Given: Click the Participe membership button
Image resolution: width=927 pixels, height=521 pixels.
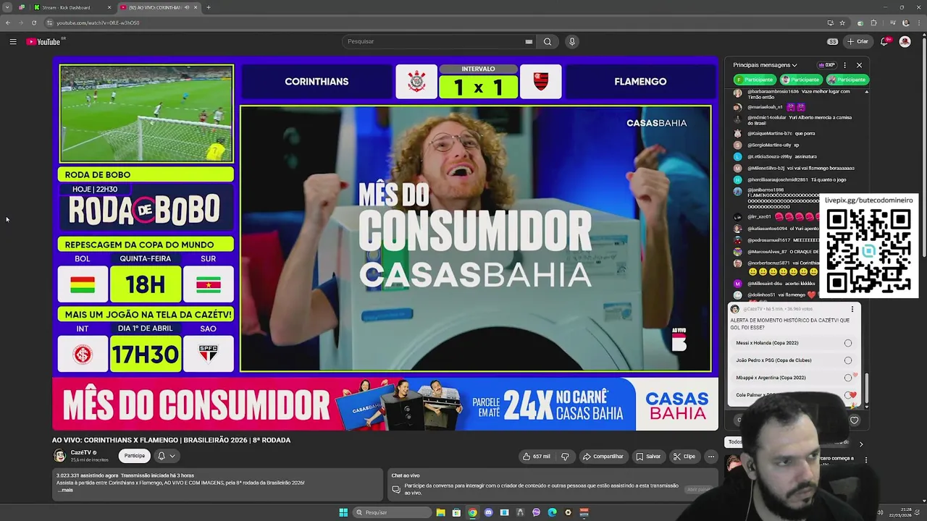Looking at the screenshot, I should pyautogui.click(x=134, y=456).
